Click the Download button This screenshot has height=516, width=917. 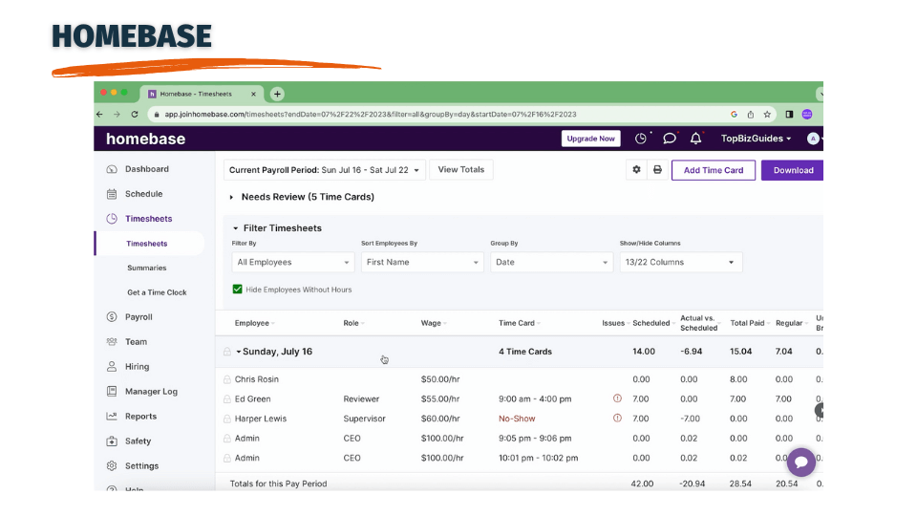pos(793,170)
